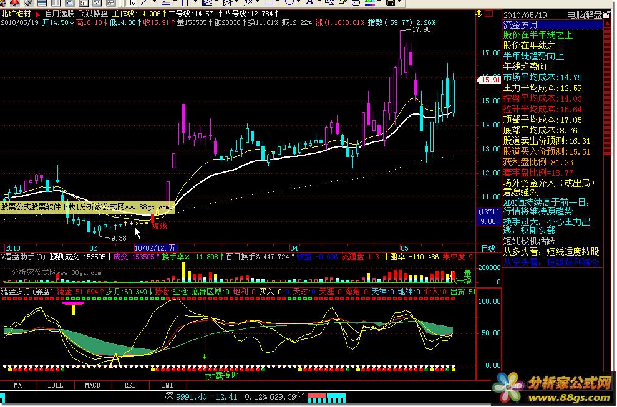Click the 预测成交:153505 value
The height and width of the screenshot is (407, 617).
pos(77,257)
